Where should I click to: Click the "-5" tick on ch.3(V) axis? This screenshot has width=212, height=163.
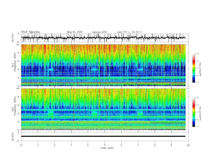[x=18, y=141]
